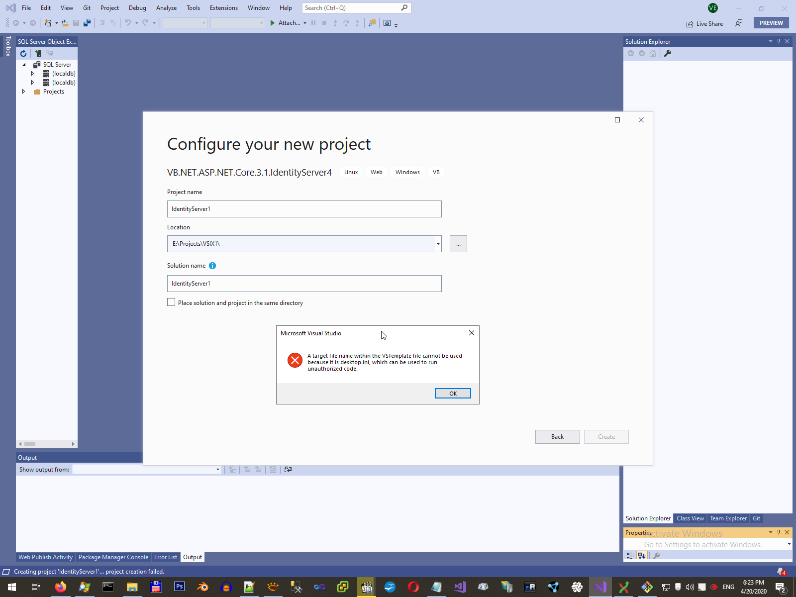Switch to the Class View tab
The image size is (796, 597).
(x=690, y=518)
